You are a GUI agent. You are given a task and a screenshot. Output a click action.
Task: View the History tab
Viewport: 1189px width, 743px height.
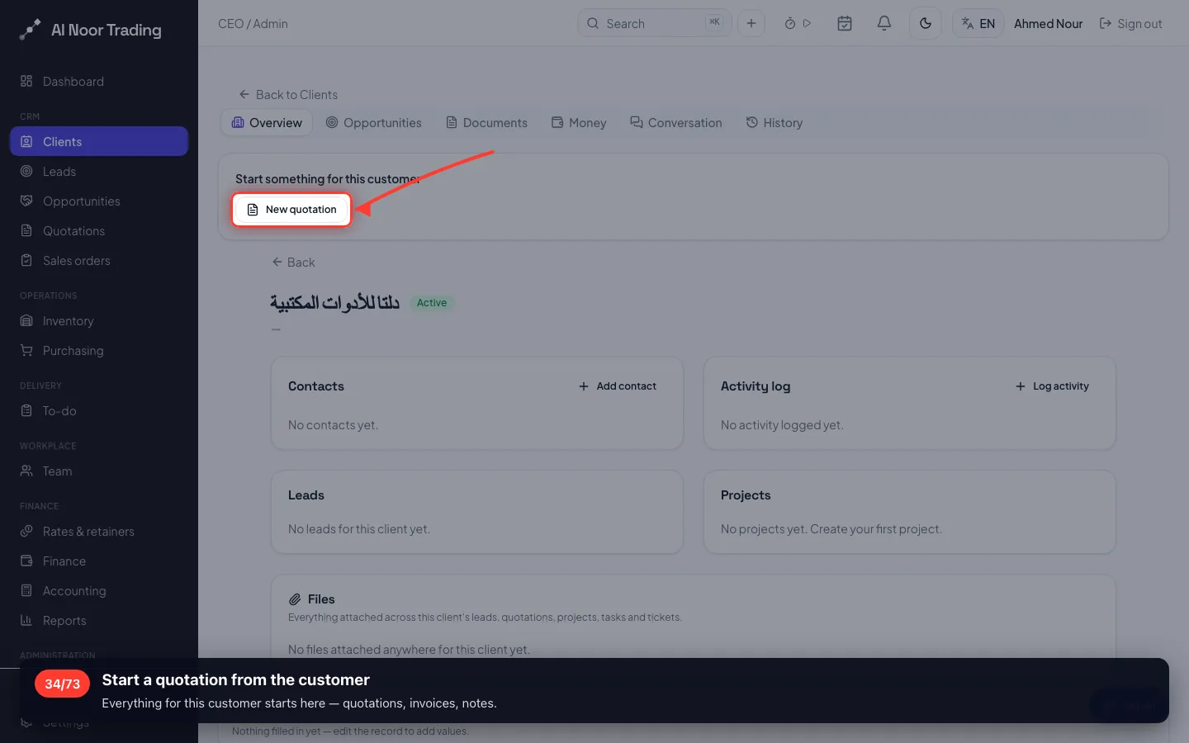pos(775,122)
